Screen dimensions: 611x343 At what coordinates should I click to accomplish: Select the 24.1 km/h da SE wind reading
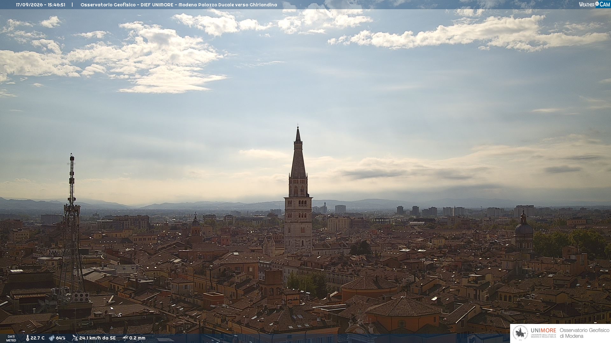click(x=97, y=338)
